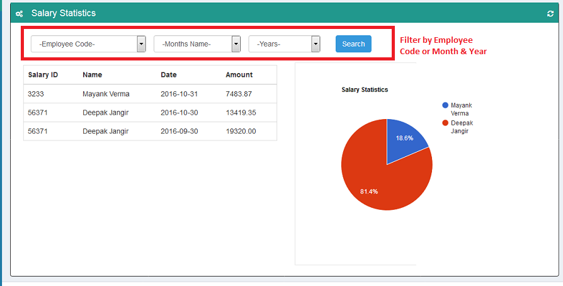
Task: Open the Employee Code dropdown
Action: click(88, 44)
